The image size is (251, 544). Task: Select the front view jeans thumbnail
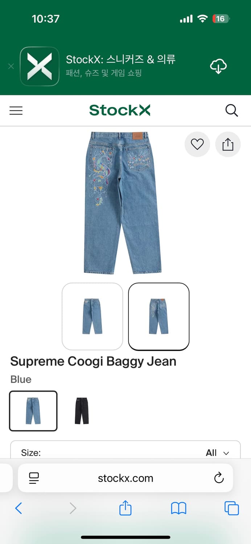pyautogui.click(x=92, y=316)
